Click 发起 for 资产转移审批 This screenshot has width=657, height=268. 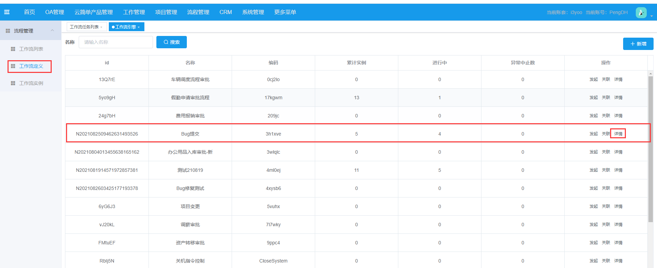pyautogui.click(x=594, y=243)
